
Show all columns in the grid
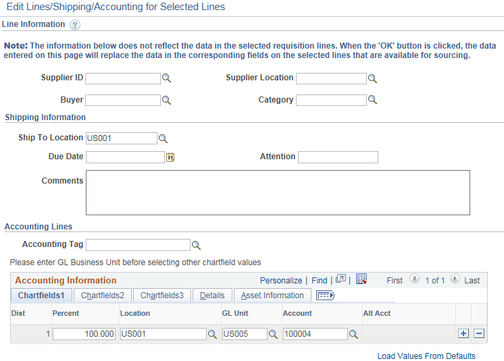(325, 296)
